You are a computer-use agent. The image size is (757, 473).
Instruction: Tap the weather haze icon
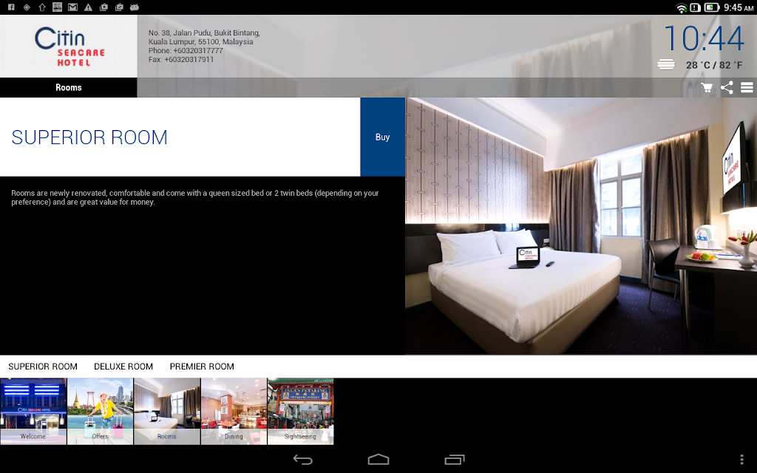click(666, 64)
